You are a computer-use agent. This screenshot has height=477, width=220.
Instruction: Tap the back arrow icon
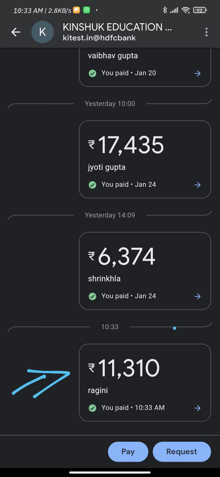16,32
